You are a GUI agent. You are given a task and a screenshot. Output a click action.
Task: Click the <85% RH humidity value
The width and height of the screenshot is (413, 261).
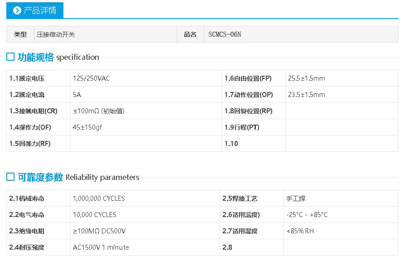tap(300, 231)
